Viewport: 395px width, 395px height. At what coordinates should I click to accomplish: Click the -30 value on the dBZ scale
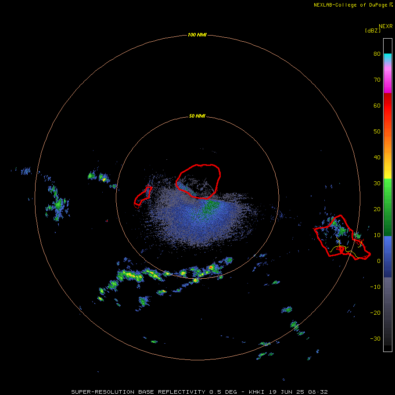[375, 339]
